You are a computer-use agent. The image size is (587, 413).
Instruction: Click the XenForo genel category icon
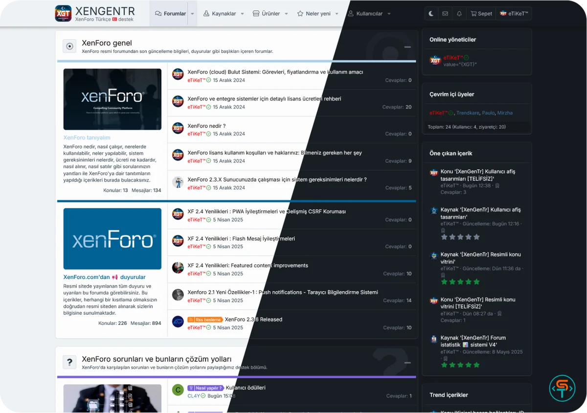tap(69, 46)
